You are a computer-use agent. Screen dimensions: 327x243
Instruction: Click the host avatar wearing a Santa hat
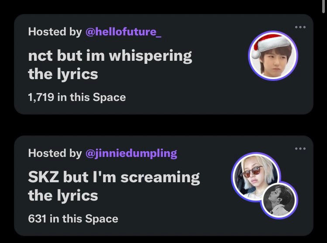pyautogui.click(x=273, y=57)
